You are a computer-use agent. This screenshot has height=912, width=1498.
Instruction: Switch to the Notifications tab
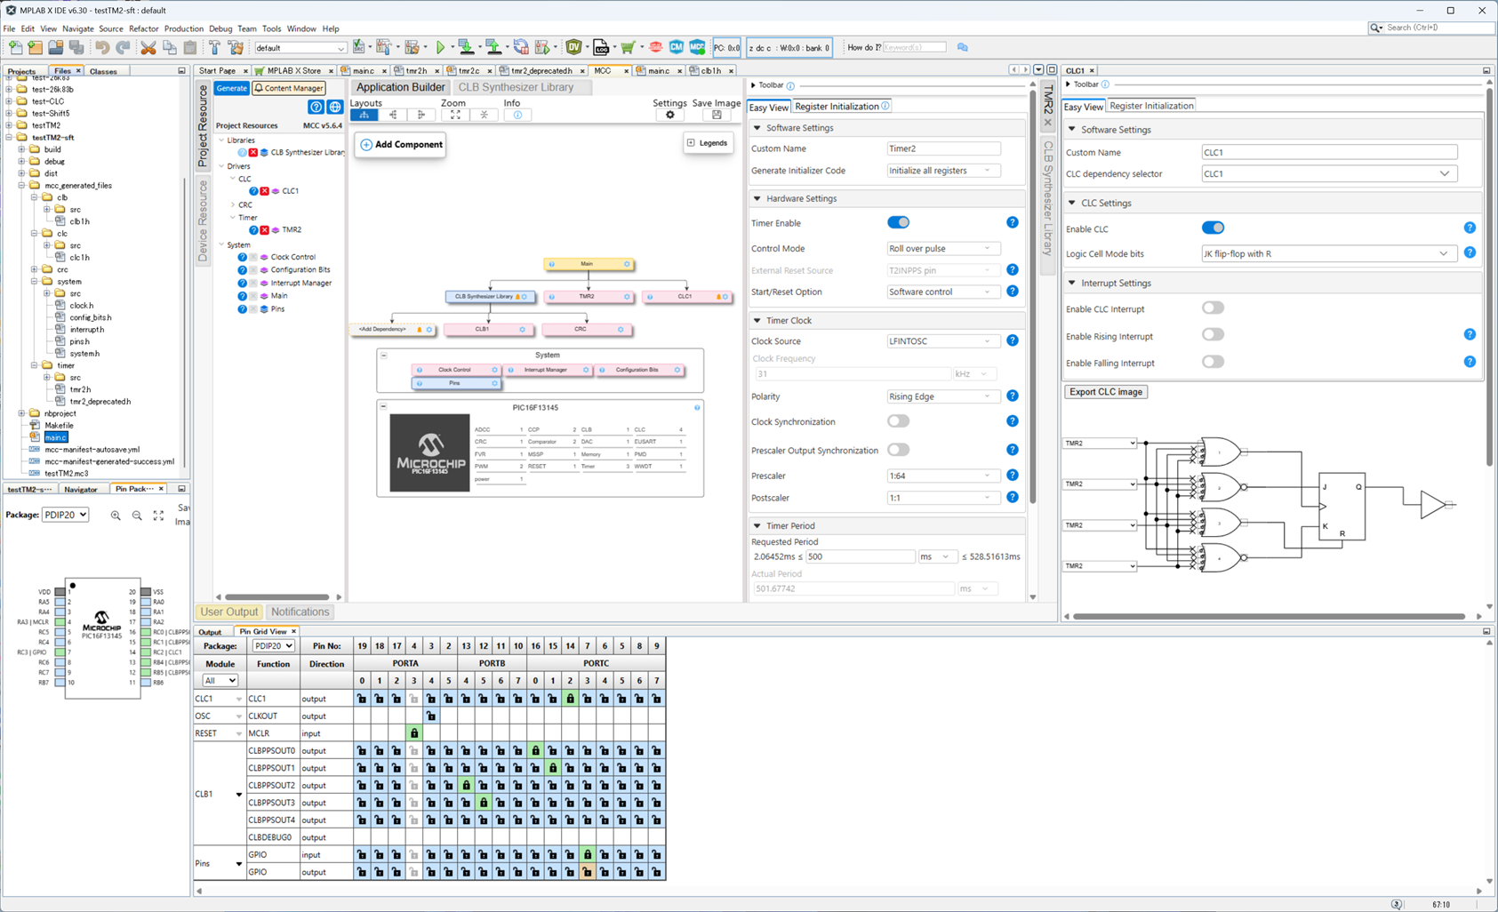coord(300,612)
